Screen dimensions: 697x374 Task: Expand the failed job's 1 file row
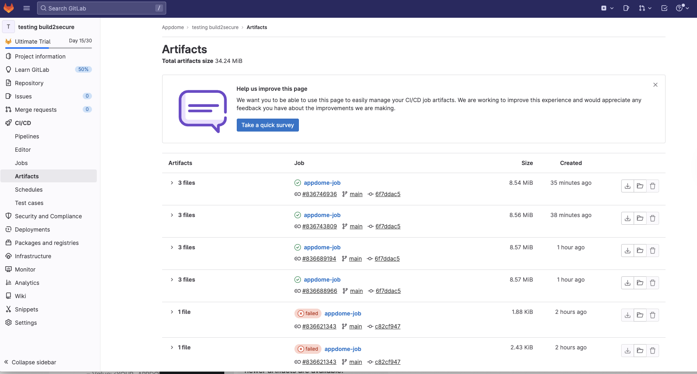pyautogui.click(x=171, y=312)
